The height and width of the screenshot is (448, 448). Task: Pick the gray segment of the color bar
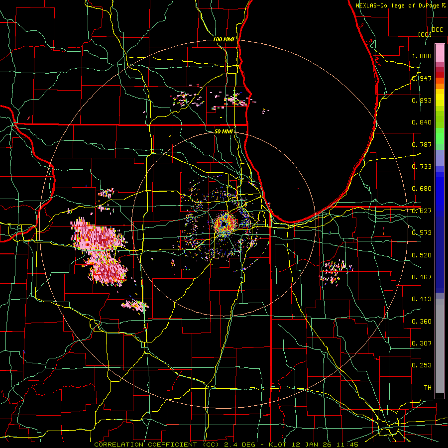[x=440, y=346]
